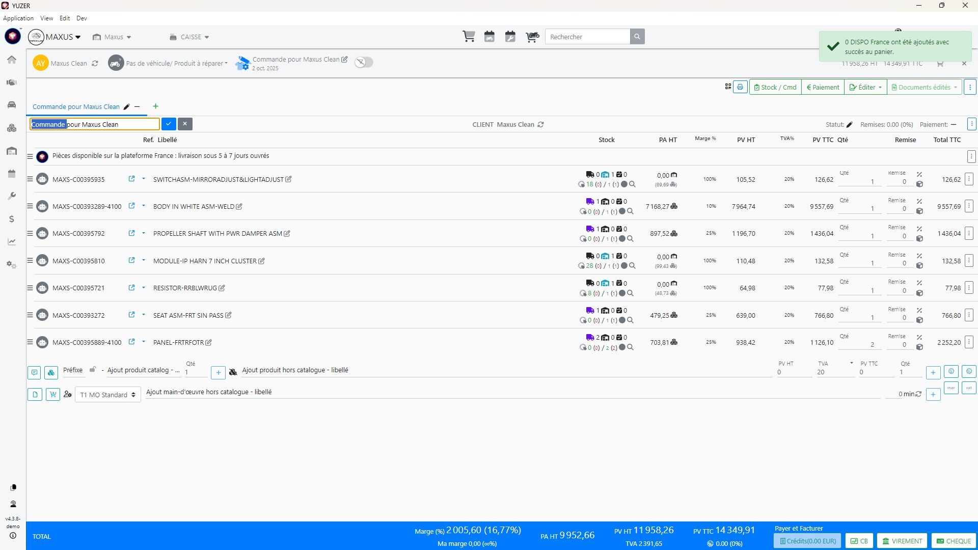Click the print icon near Stock / Cmd
978x550 pixels.
click(740, 87)
